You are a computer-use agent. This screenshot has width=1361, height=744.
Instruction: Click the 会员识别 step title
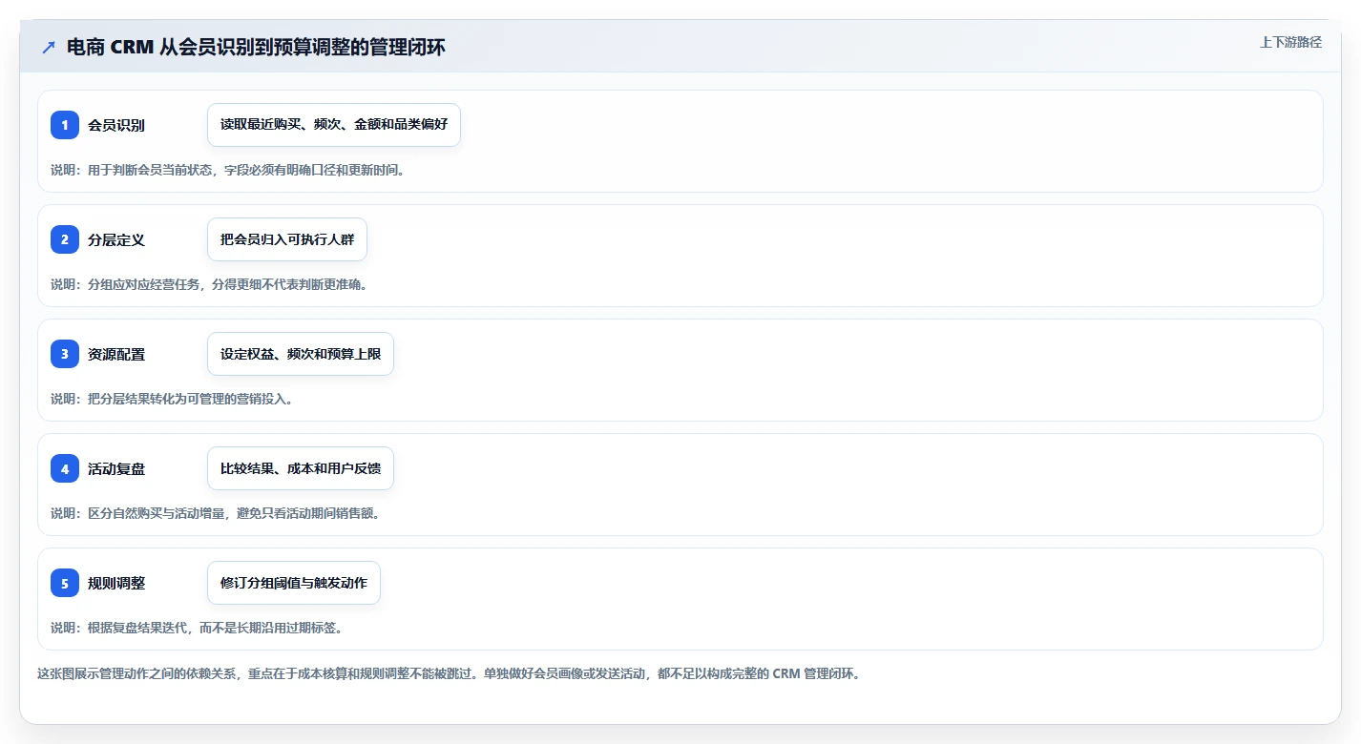116,125
